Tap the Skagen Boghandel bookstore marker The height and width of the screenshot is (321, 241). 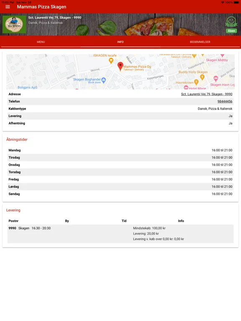pyautogui.click(x=103, y=80)
